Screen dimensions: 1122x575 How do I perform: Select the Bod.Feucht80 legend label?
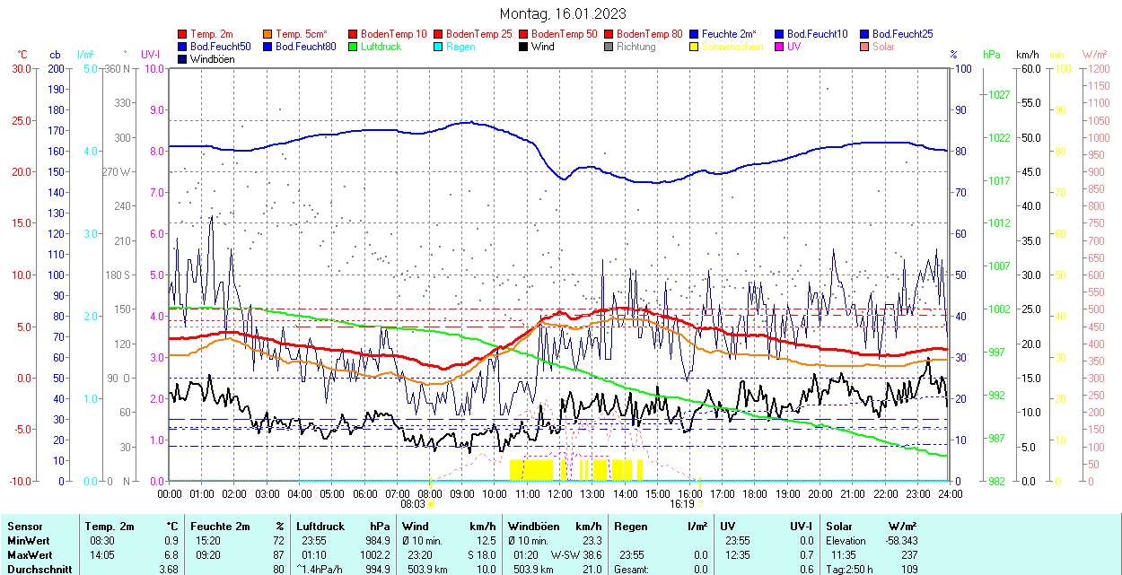(305, 47)
